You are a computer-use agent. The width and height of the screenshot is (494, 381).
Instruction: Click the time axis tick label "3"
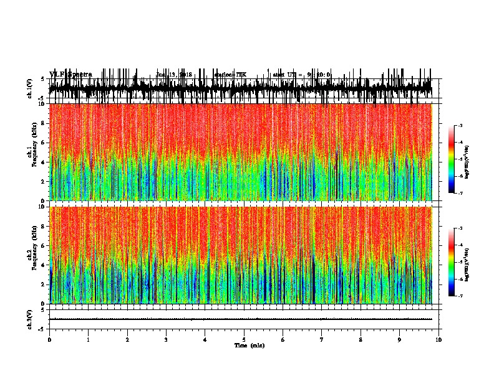coord(166,340)
